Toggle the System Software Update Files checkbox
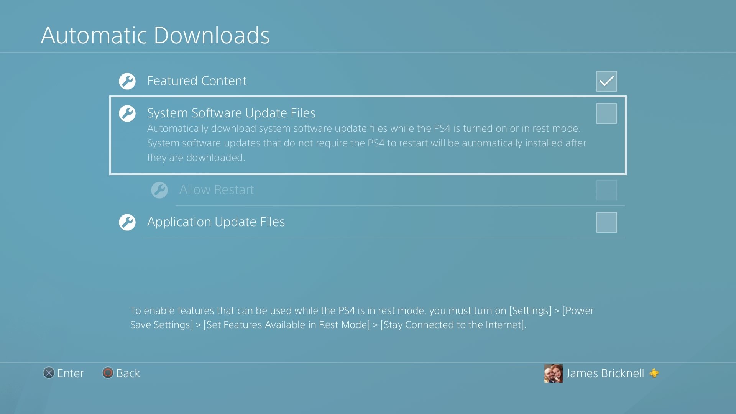The width and height of the screenshot is (736, 414). point(606,112)
